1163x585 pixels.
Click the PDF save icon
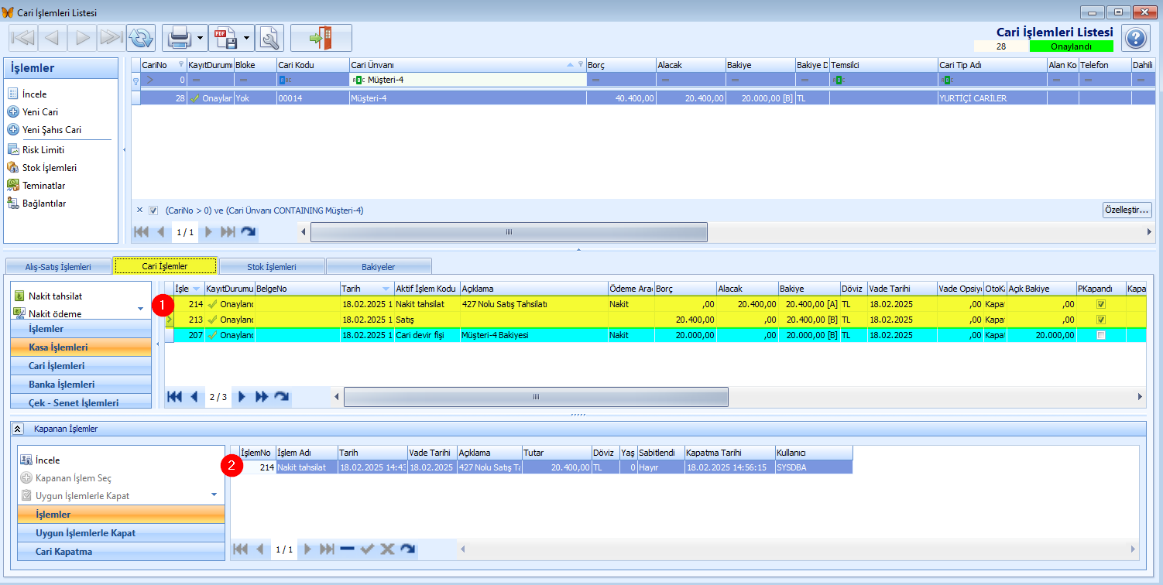[x=225, y=37]
